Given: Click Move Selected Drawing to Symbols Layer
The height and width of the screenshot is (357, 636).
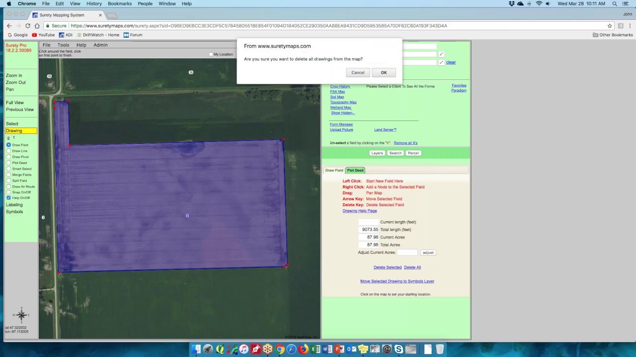Looking at the screenshot, I should tap(397, 281).
